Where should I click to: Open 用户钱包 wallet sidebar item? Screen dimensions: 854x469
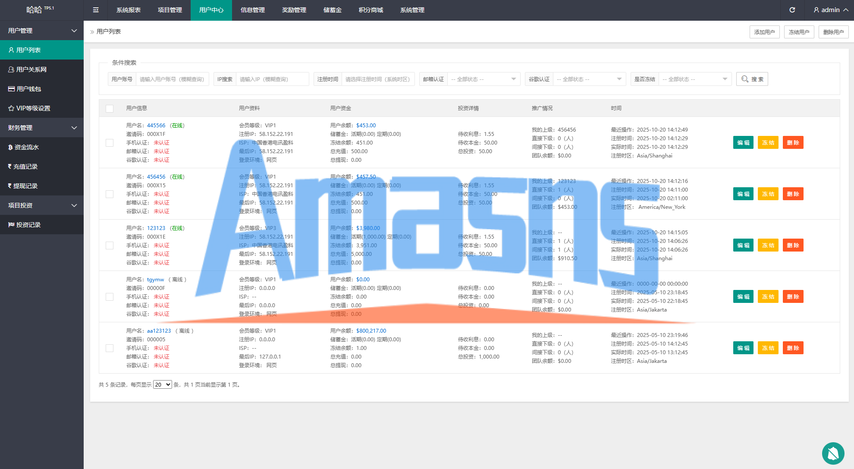[28, 89]
